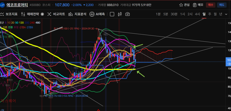
Task: Change chart type via candlestick icon
Action: pyautogui.click(x=120, y=14)
